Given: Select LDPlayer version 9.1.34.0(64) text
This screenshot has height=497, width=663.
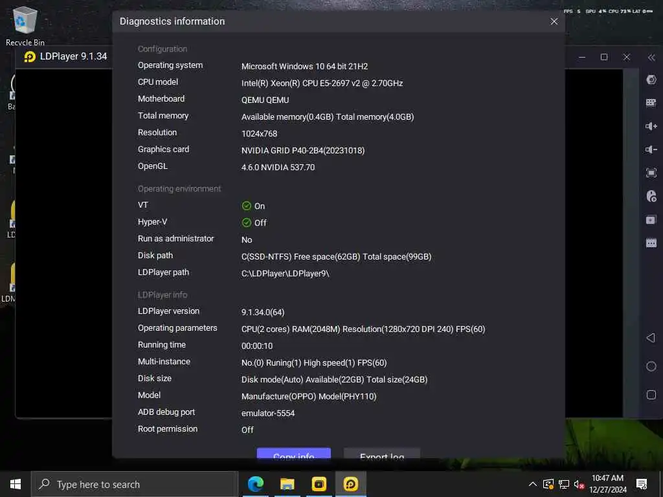Looking at the screenshot, I should 263,313.
